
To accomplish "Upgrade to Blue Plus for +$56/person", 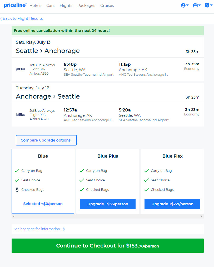I will [x=108, y=204].
